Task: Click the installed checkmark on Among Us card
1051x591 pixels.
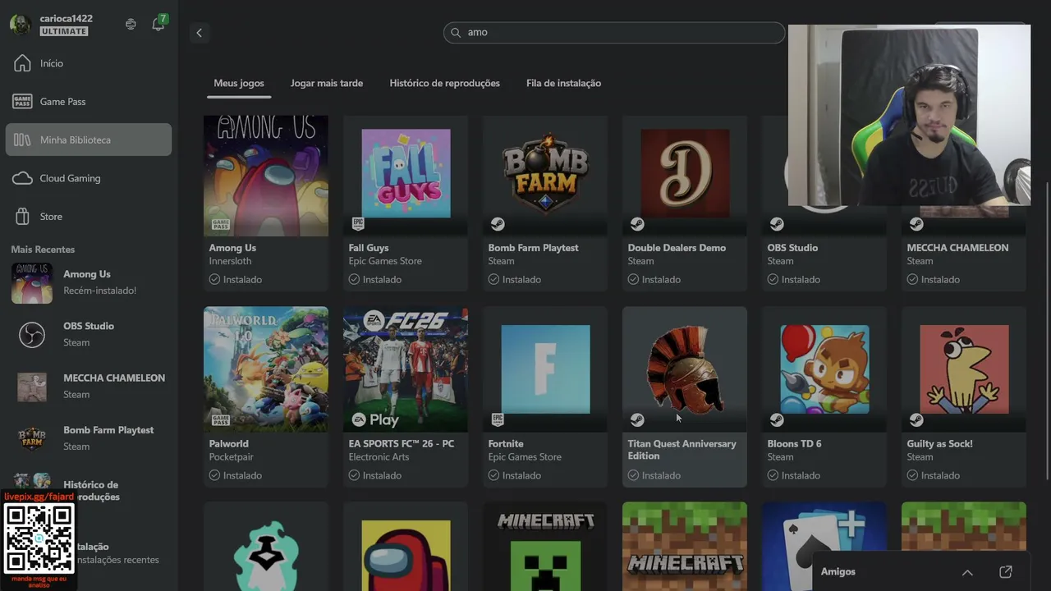Action: point(214,279)
